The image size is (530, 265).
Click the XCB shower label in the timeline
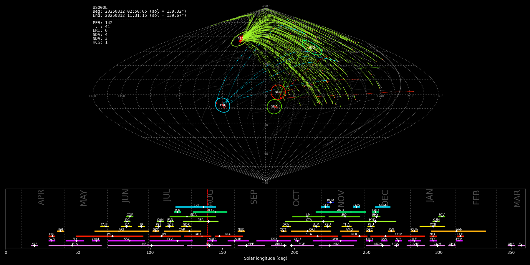point(433,225)
